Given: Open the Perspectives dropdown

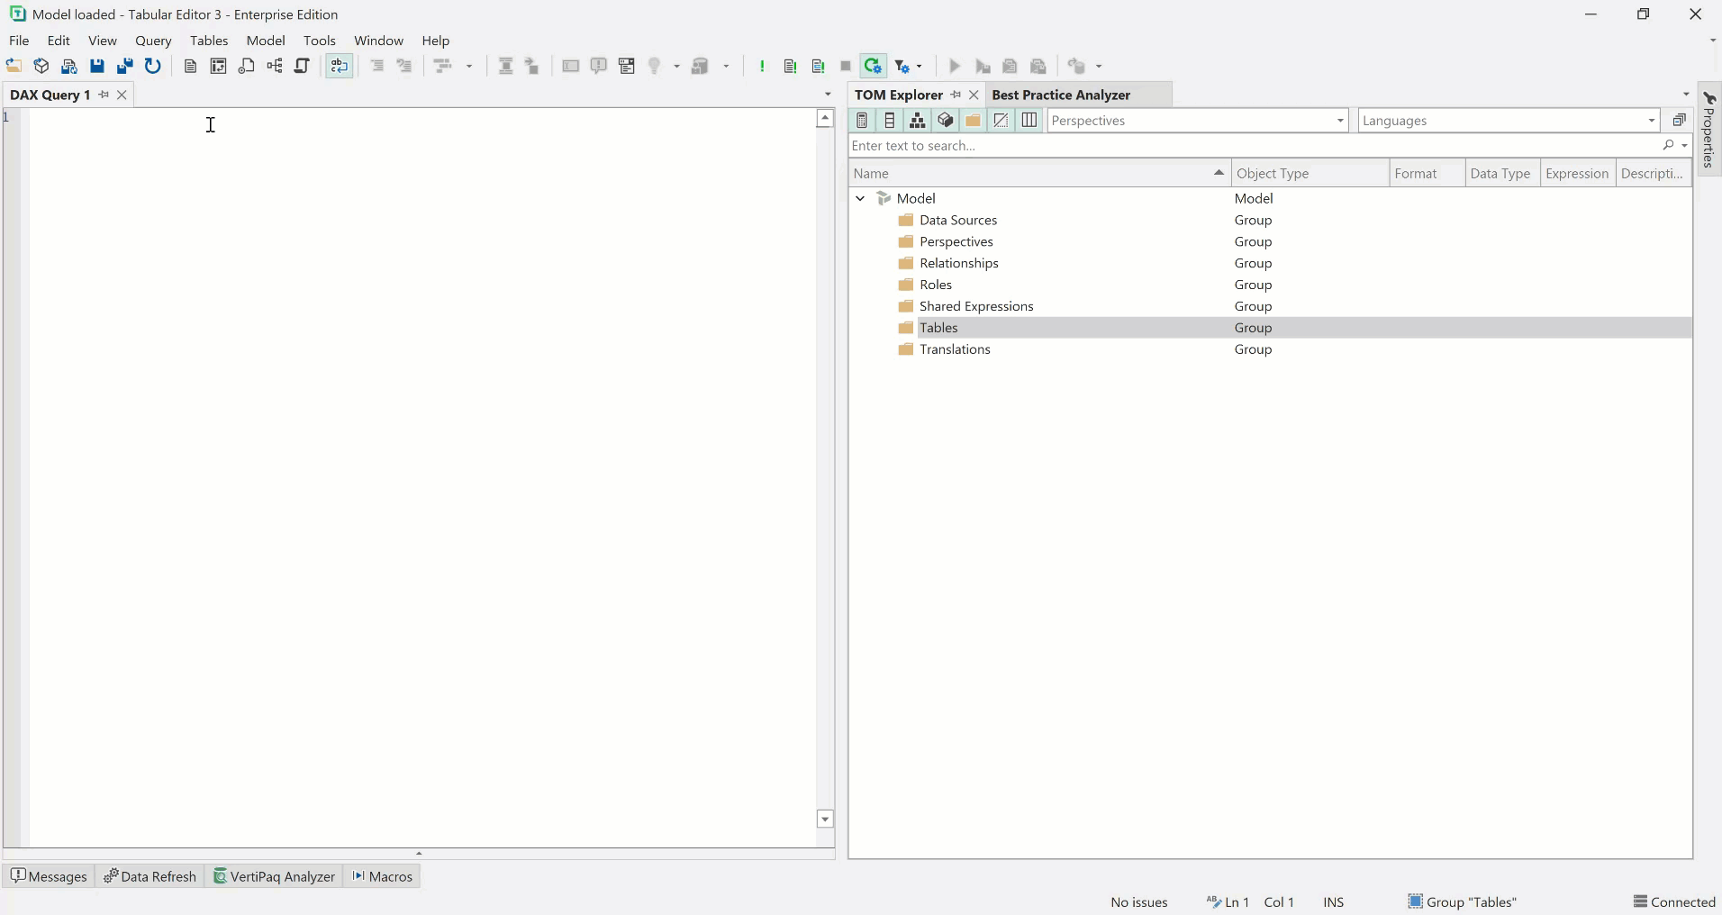Looking at the screenshot, I should click(1339, 120).
